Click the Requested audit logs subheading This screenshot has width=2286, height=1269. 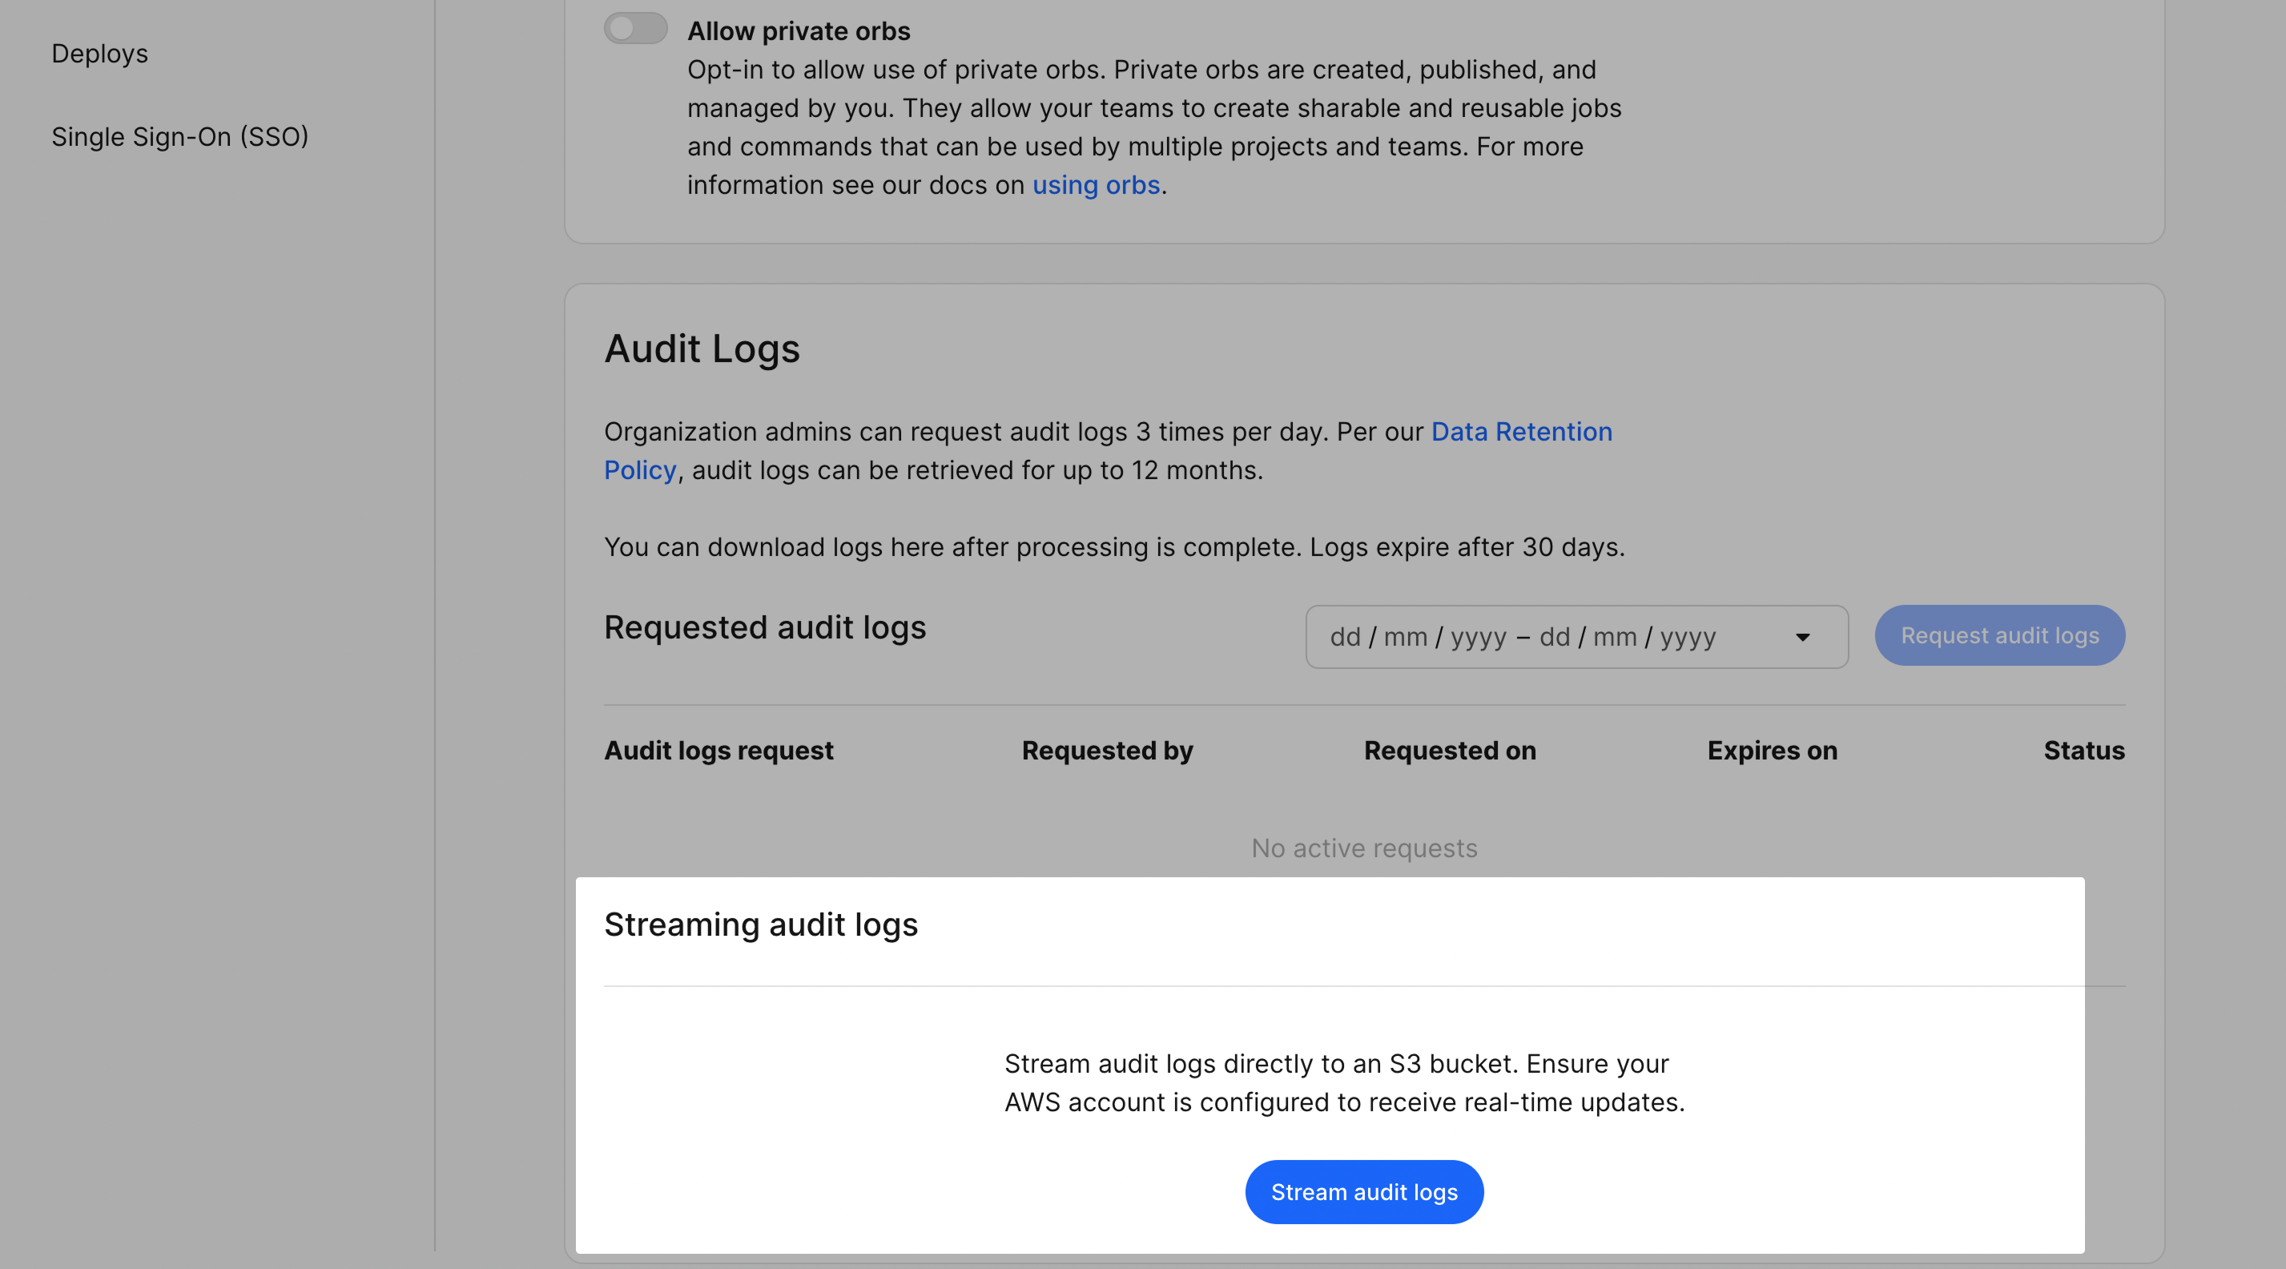pos(764,627)
